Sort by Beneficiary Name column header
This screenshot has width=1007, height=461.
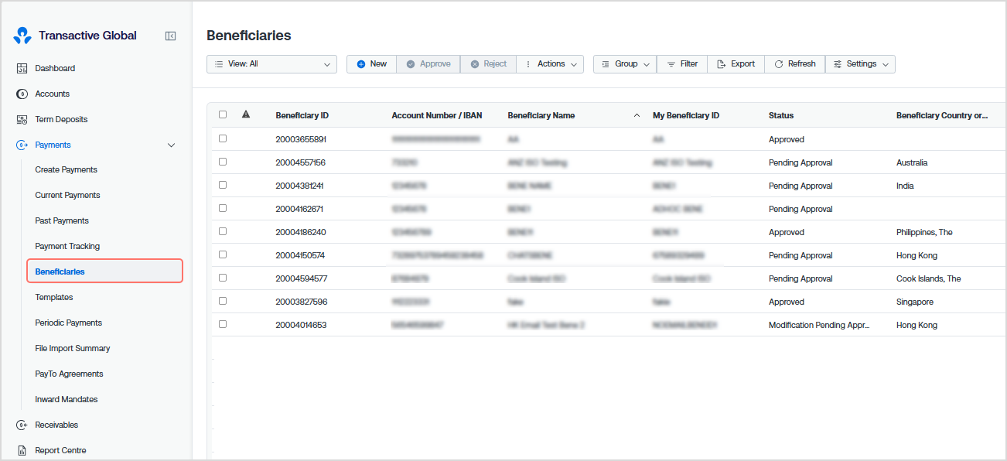coord(541,115)
